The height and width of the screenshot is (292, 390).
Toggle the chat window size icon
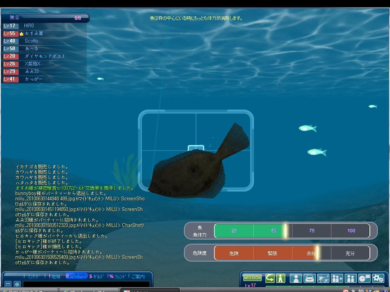(x=8, y=284)
